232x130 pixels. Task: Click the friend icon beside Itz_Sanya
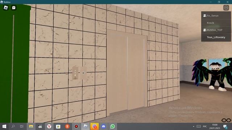(205, 16)
